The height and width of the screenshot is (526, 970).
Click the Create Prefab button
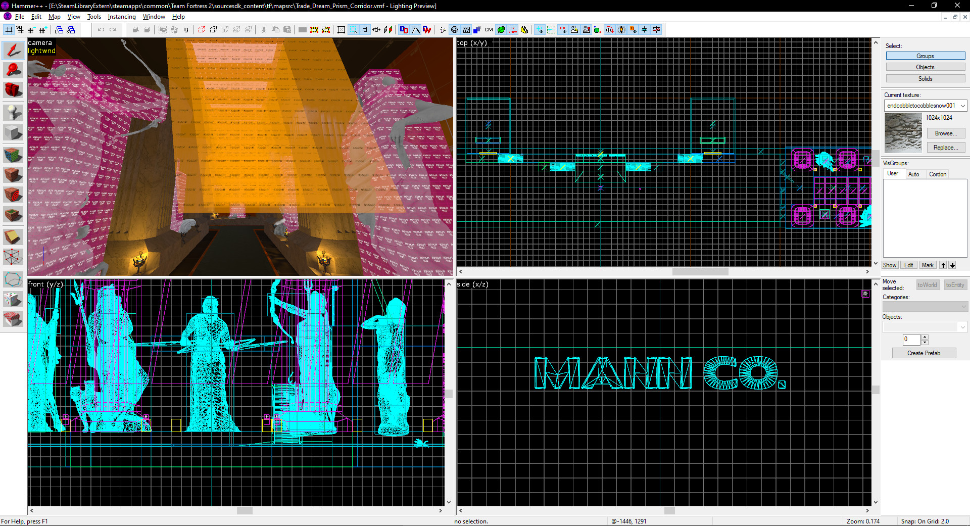[924, 353]
